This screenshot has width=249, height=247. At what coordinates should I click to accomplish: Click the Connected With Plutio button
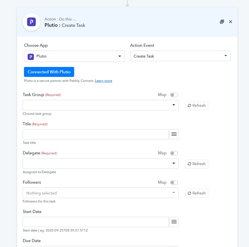pos(49,72)
